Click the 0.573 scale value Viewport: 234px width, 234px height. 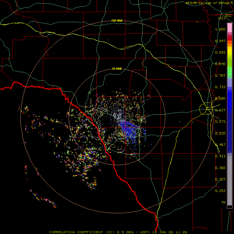coord(220,122)
